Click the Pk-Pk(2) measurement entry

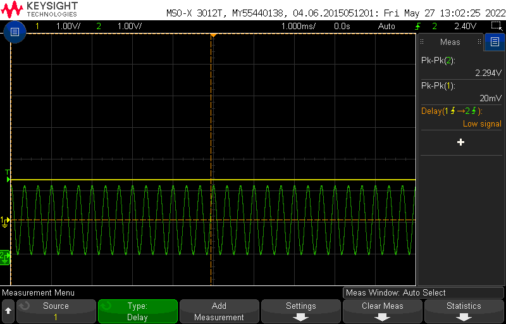point(460,66)
